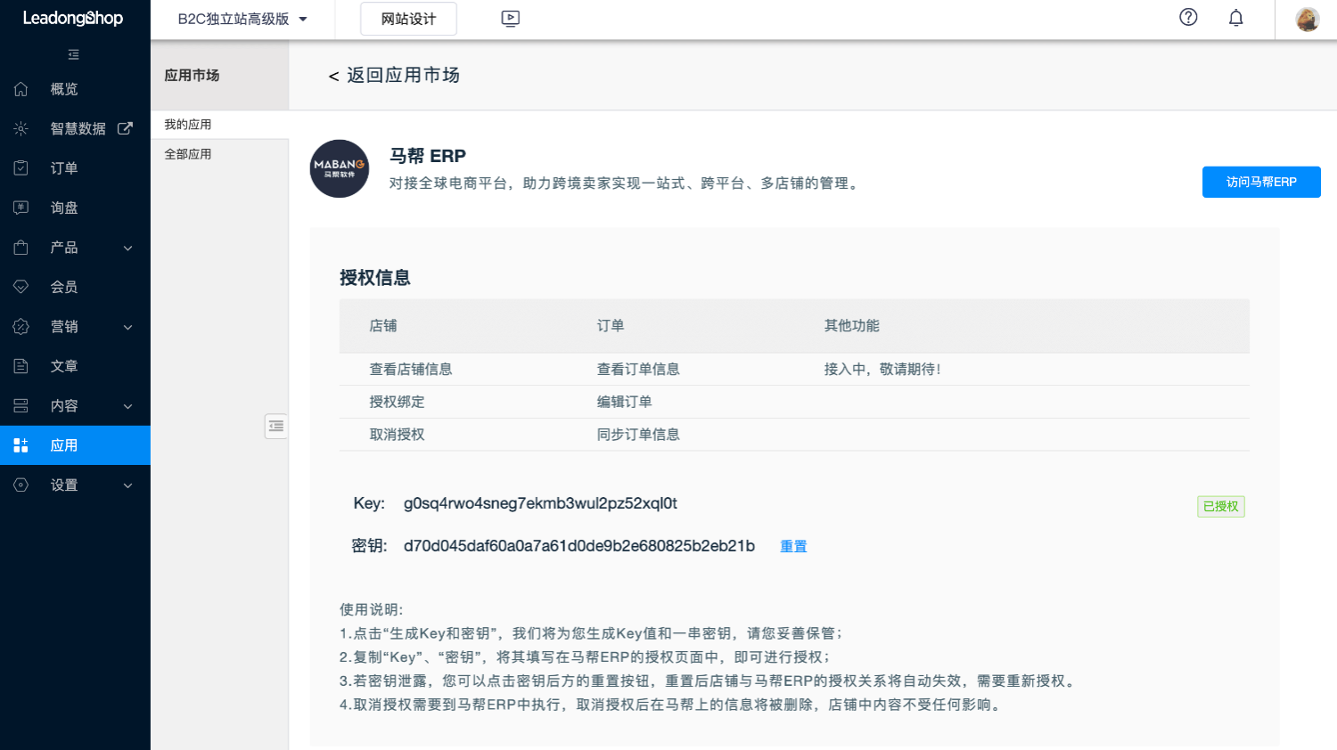Click the 会员 members icon
The width and height of the screenshot is (1337, 750).
(21, 286)
